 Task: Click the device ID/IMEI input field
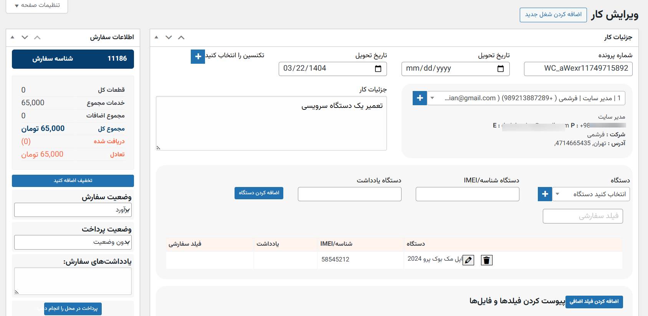point(467,194)
